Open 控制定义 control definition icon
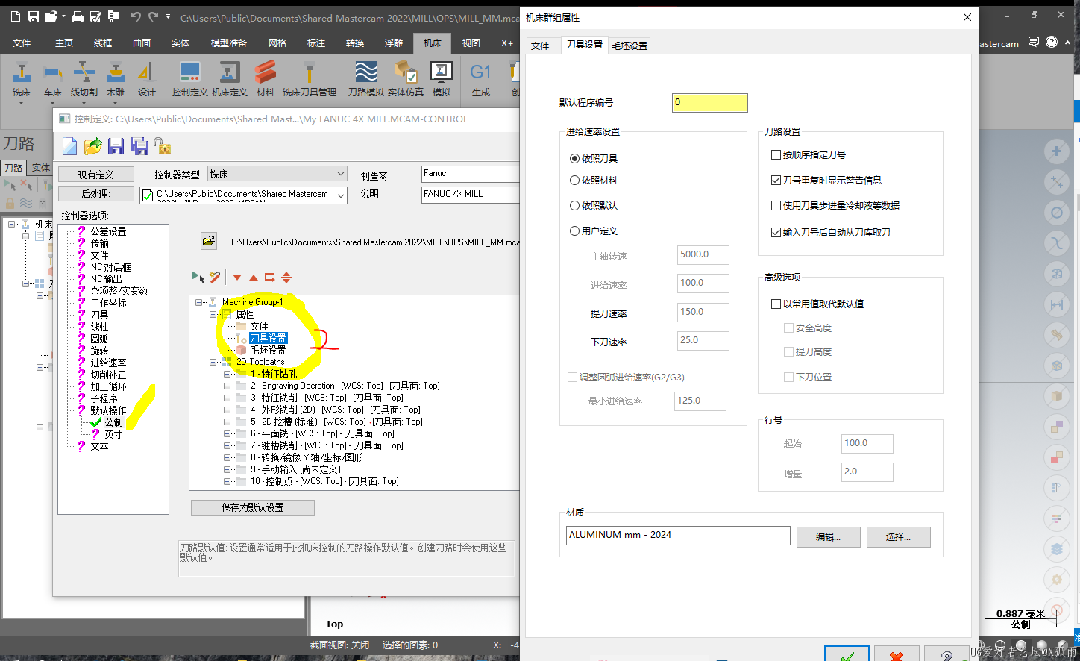This screenshot has height=661, width=1080. (189, 80)
